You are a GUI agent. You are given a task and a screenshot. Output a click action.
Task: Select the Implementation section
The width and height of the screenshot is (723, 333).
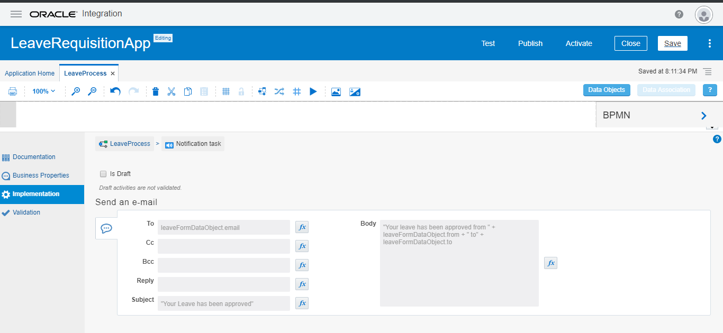(42, 194)
